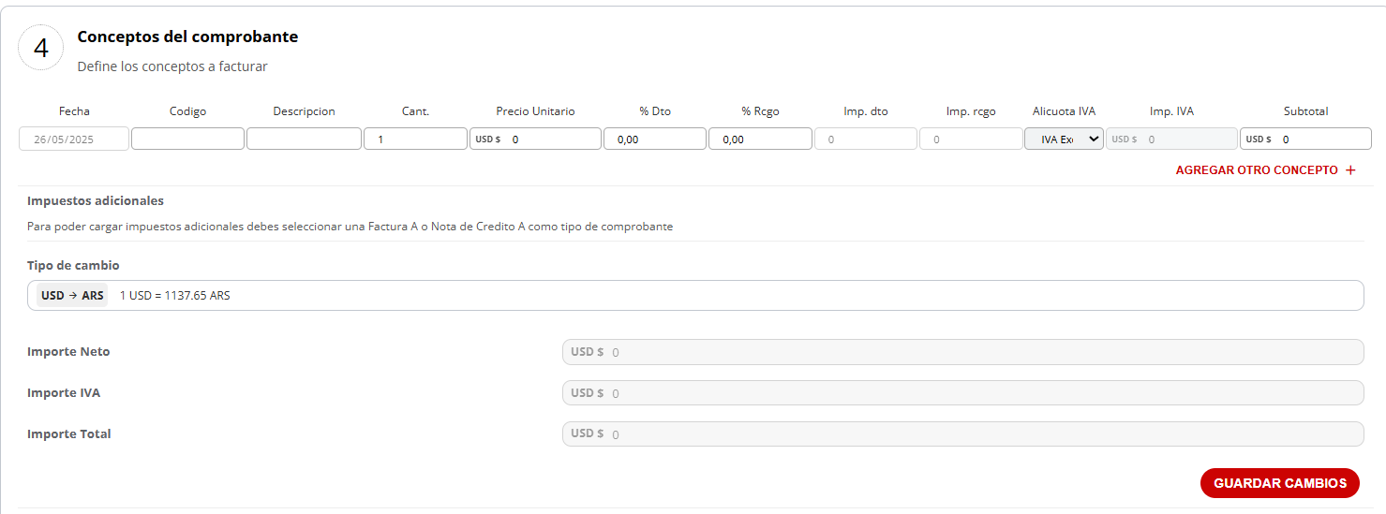The image size is (1386, 514).
Task: Select the Fecha date field
Action: point(73,139)
